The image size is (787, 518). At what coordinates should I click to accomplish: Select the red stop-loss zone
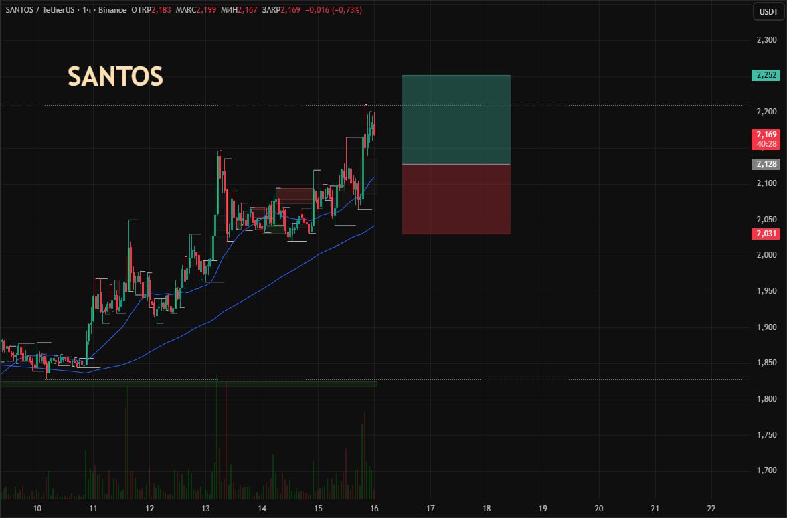point(456,199)
